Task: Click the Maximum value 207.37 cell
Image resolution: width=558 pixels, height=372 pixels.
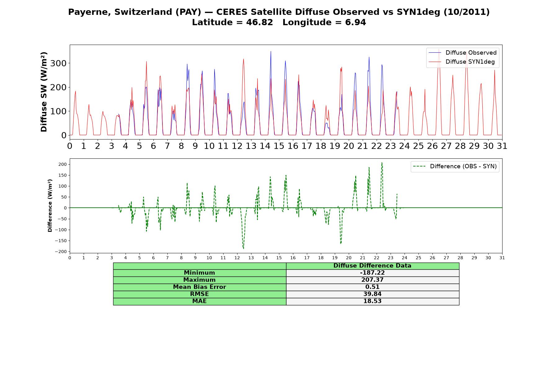Action: click(372, 280)
